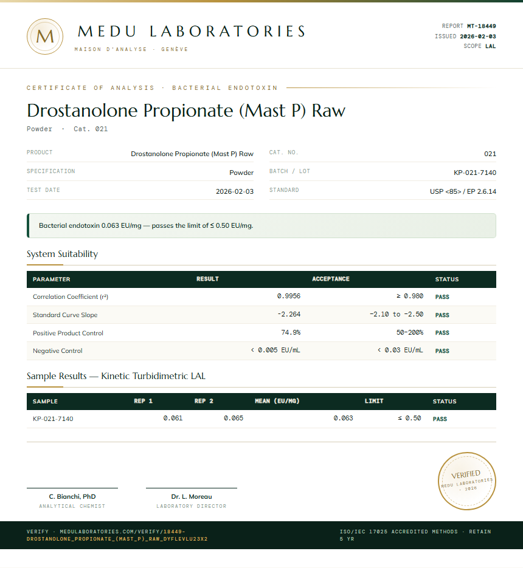The height and width of the screenshot is (568, 523).
Task: Select batch number KP-021-7140 in details
Action: [475, 173]
